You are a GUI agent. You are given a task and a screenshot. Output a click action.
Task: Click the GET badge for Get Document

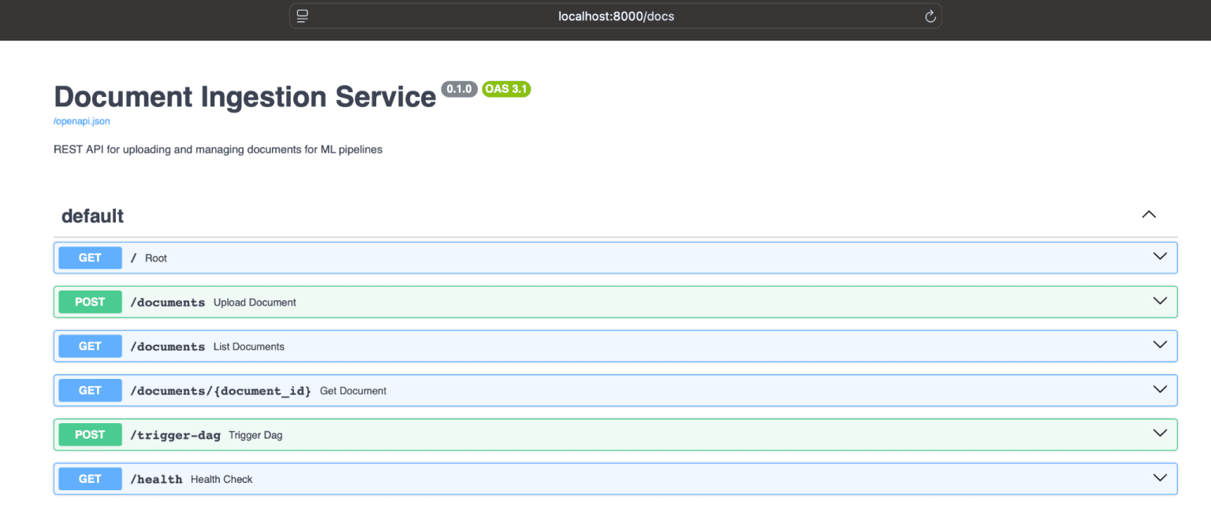coord(90,390)
